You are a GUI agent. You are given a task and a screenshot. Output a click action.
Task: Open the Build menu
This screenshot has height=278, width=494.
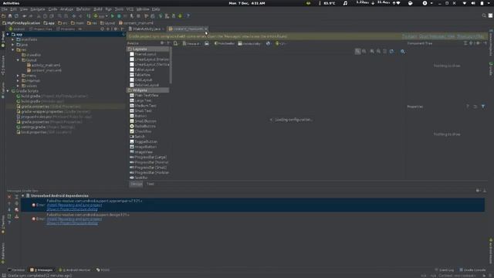point(98,9)
